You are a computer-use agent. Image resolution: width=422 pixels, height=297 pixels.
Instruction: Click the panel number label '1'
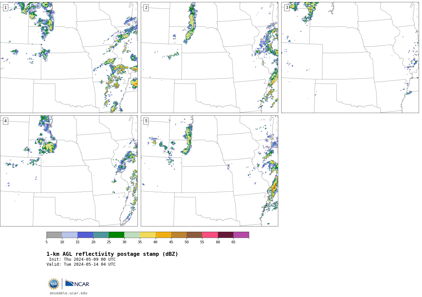(x=6, y=8)
